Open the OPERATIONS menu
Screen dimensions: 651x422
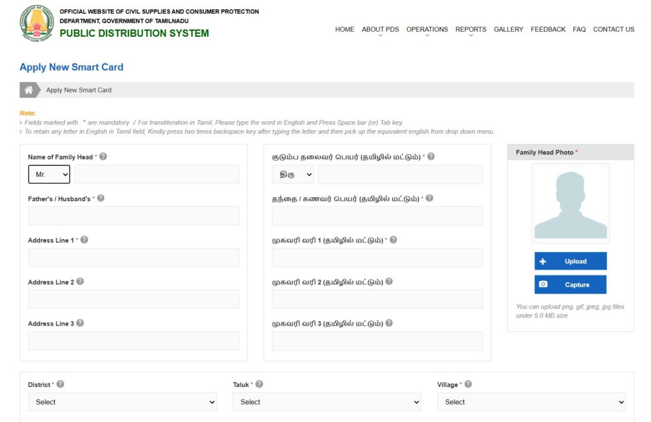pos(427,29)
